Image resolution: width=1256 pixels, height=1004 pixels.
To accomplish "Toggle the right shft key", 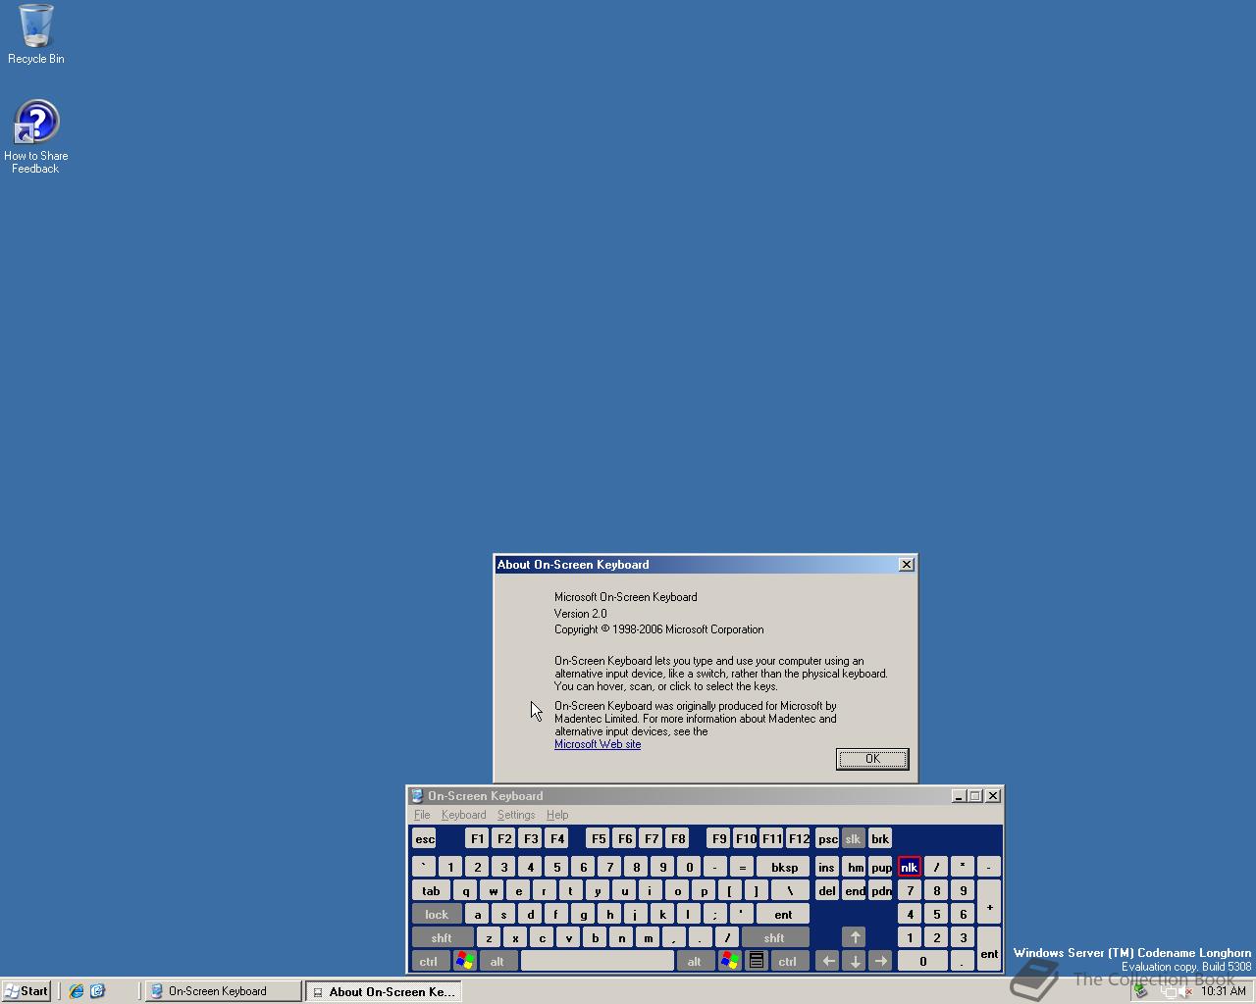I will click(x=774, y=938).
